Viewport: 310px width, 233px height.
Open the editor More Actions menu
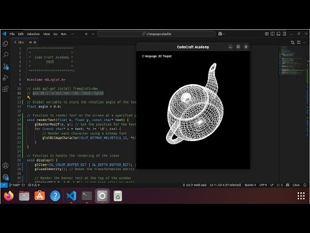tap(304, 42)
